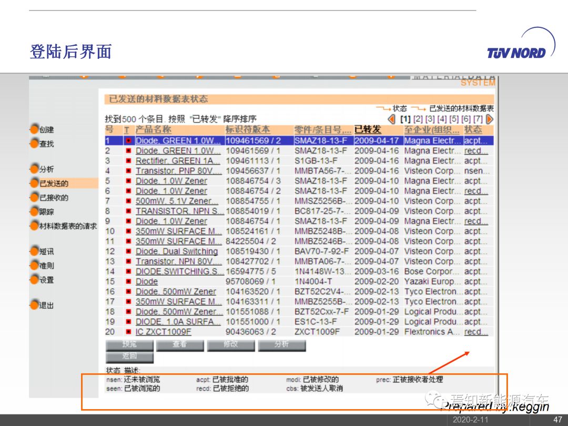Click the orange icon beside 创建
Screen dimensions: 568x426
point(34,129)
